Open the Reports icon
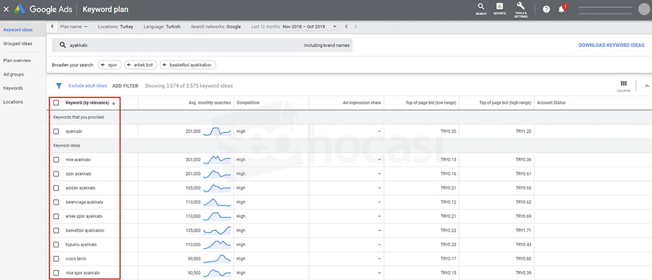Screen dimensions: 652x280 (x=499, y=8)
